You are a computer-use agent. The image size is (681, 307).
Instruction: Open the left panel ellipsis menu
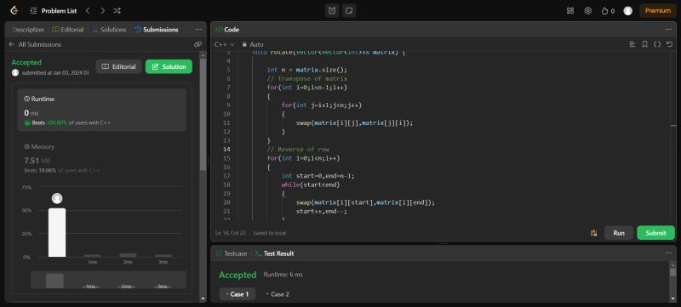[x=198, y=30]
